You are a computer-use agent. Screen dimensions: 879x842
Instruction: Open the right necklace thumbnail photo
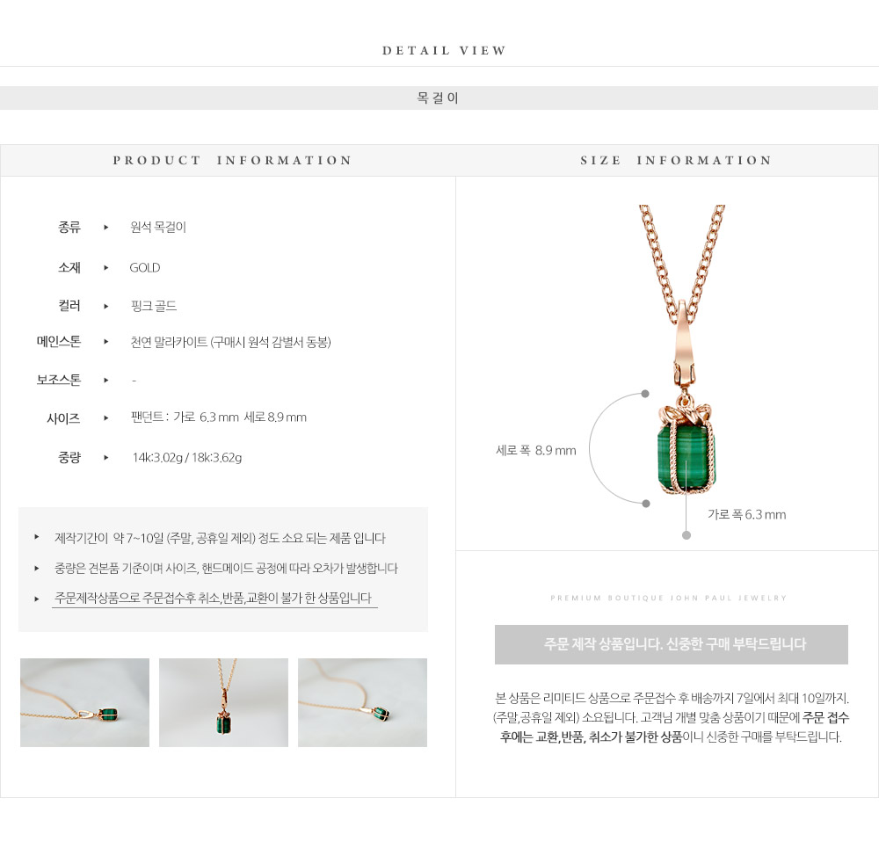[362, 702]
